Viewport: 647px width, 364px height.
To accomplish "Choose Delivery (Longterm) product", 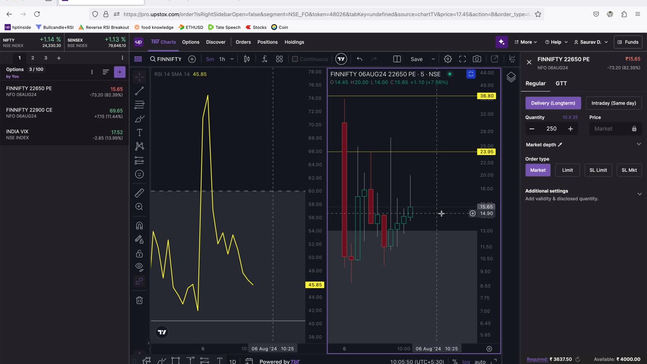I will pos(553,103).
